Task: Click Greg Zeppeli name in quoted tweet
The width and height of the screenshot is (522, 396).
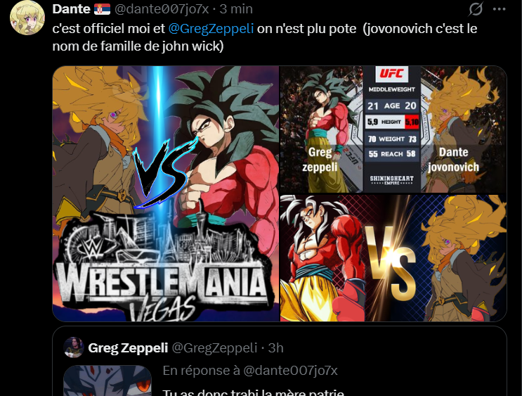Action: point(128,347)
